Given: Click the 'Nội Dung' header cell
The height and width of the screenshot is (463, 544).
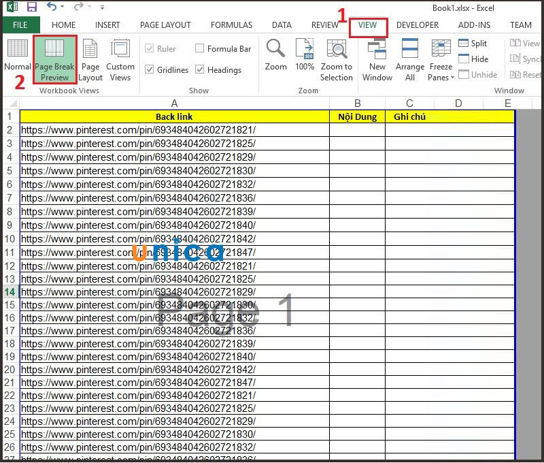Looking at the screenshot, I should pos(358,116).
